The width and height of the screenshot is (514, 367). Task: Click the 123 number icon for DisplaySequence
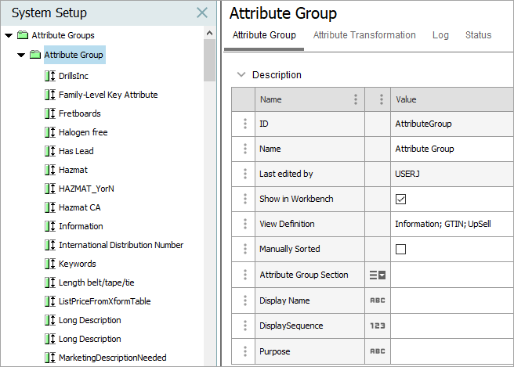tap(378, 326)
